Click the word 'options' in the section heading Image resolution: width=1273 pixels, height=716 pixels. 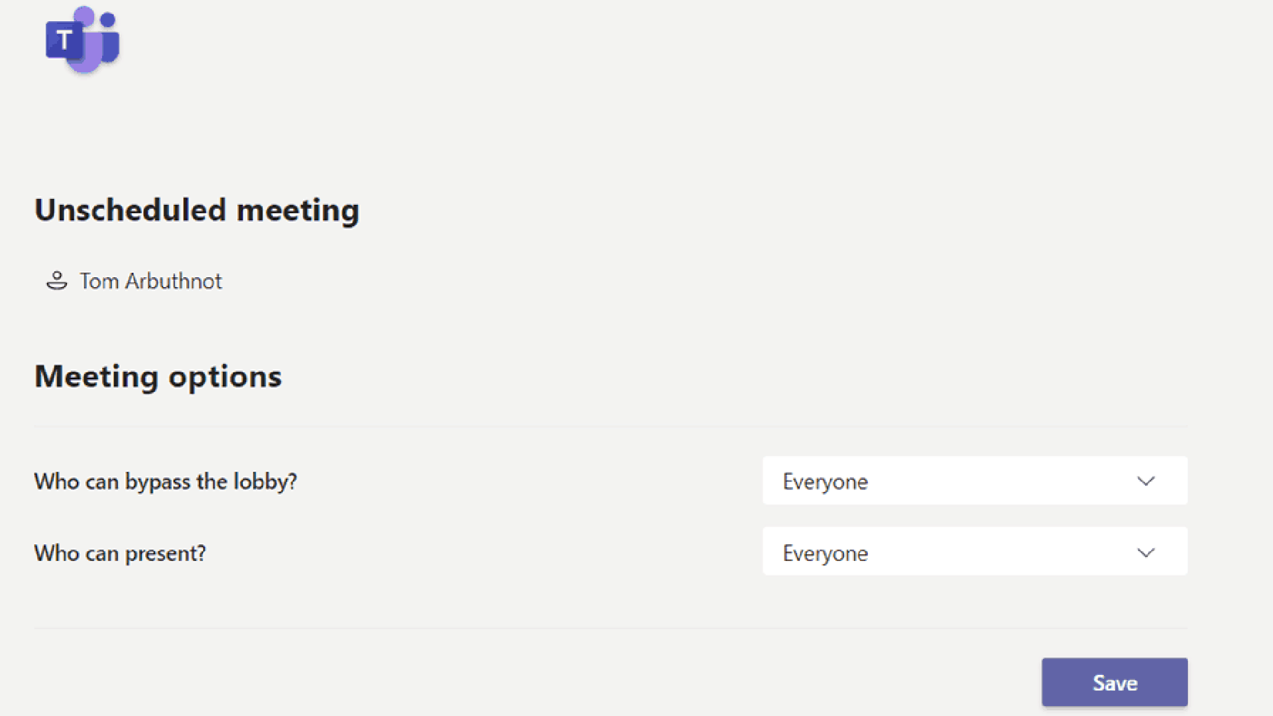[x=225, y=377]
